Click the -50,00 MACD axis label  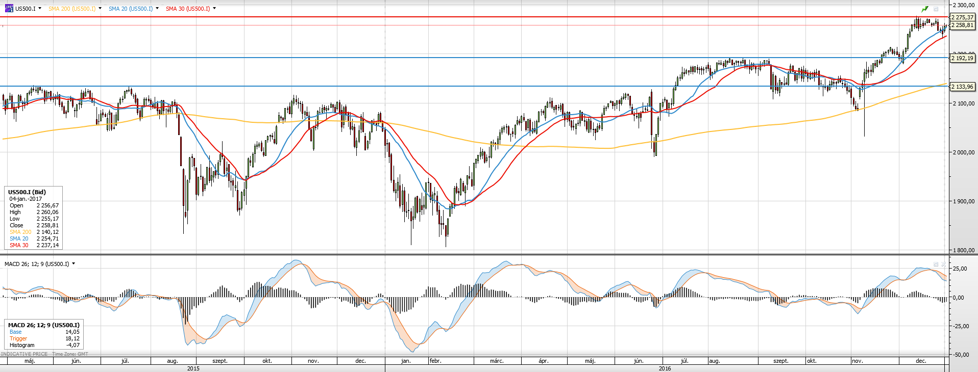(x=961, y=355)
